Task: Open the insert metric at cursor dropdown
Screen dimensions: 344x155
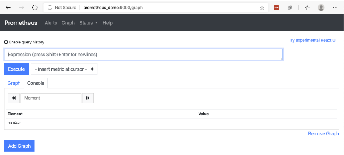Action: coord(64,69)
